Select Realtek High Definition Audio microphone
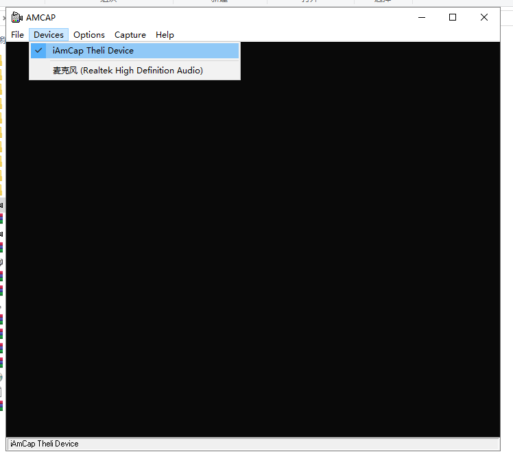This screenshot has width=513, height=465. coord(135,71)
